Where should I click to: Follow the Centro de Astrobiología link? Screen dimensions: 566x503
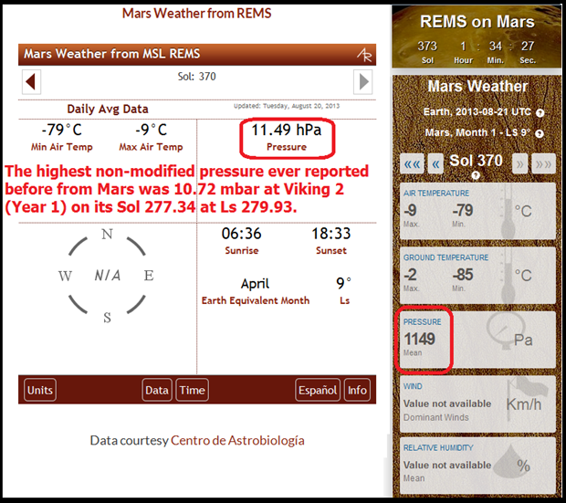(x=237, y=441)
